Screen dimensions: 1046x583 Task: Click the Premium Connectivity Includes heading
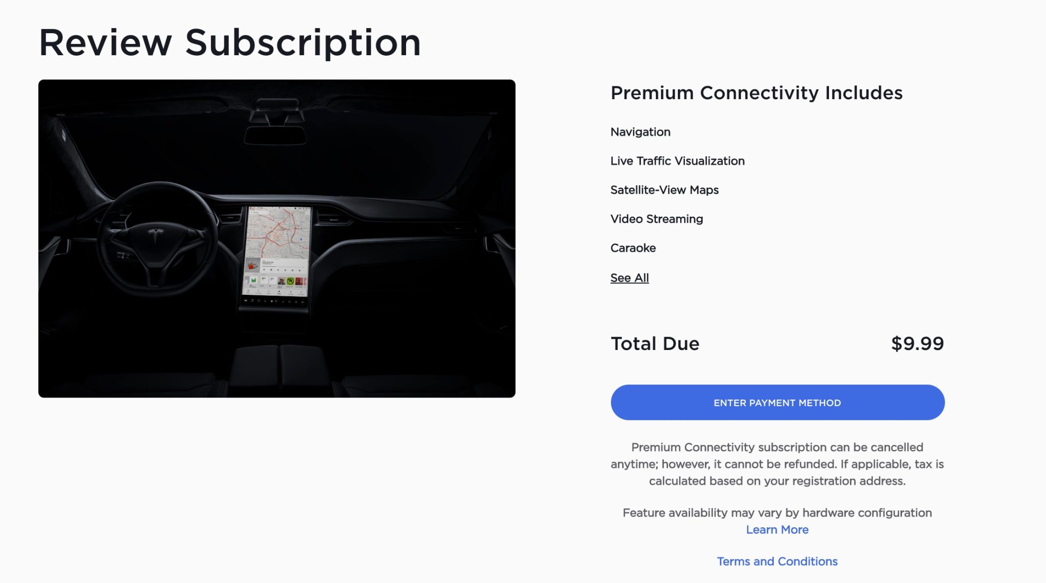(756, 93)
